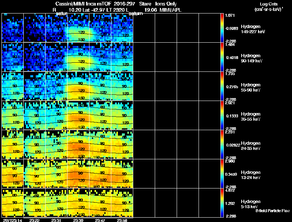Open the 13-24 keV image panel at 23:56

click(x=122, y=174)
